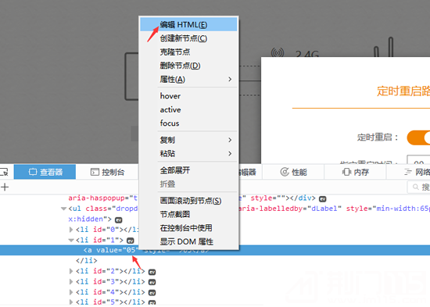Toggle the 定时重启 switch
The height and width of the screenshot is (307, 430).
(x=419, y=137)
